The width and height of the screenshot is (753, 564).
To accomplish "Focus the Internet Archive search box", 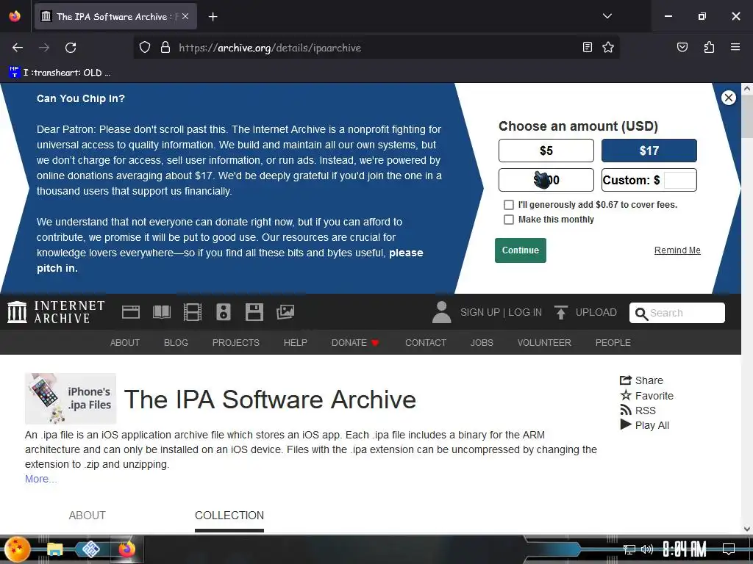I will [x=677, y=313].
